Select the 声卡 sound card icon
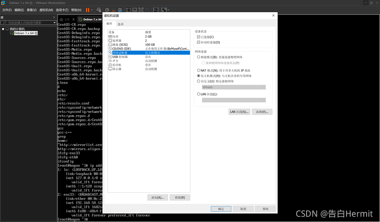380x222 pixels. tap(110, 61)
